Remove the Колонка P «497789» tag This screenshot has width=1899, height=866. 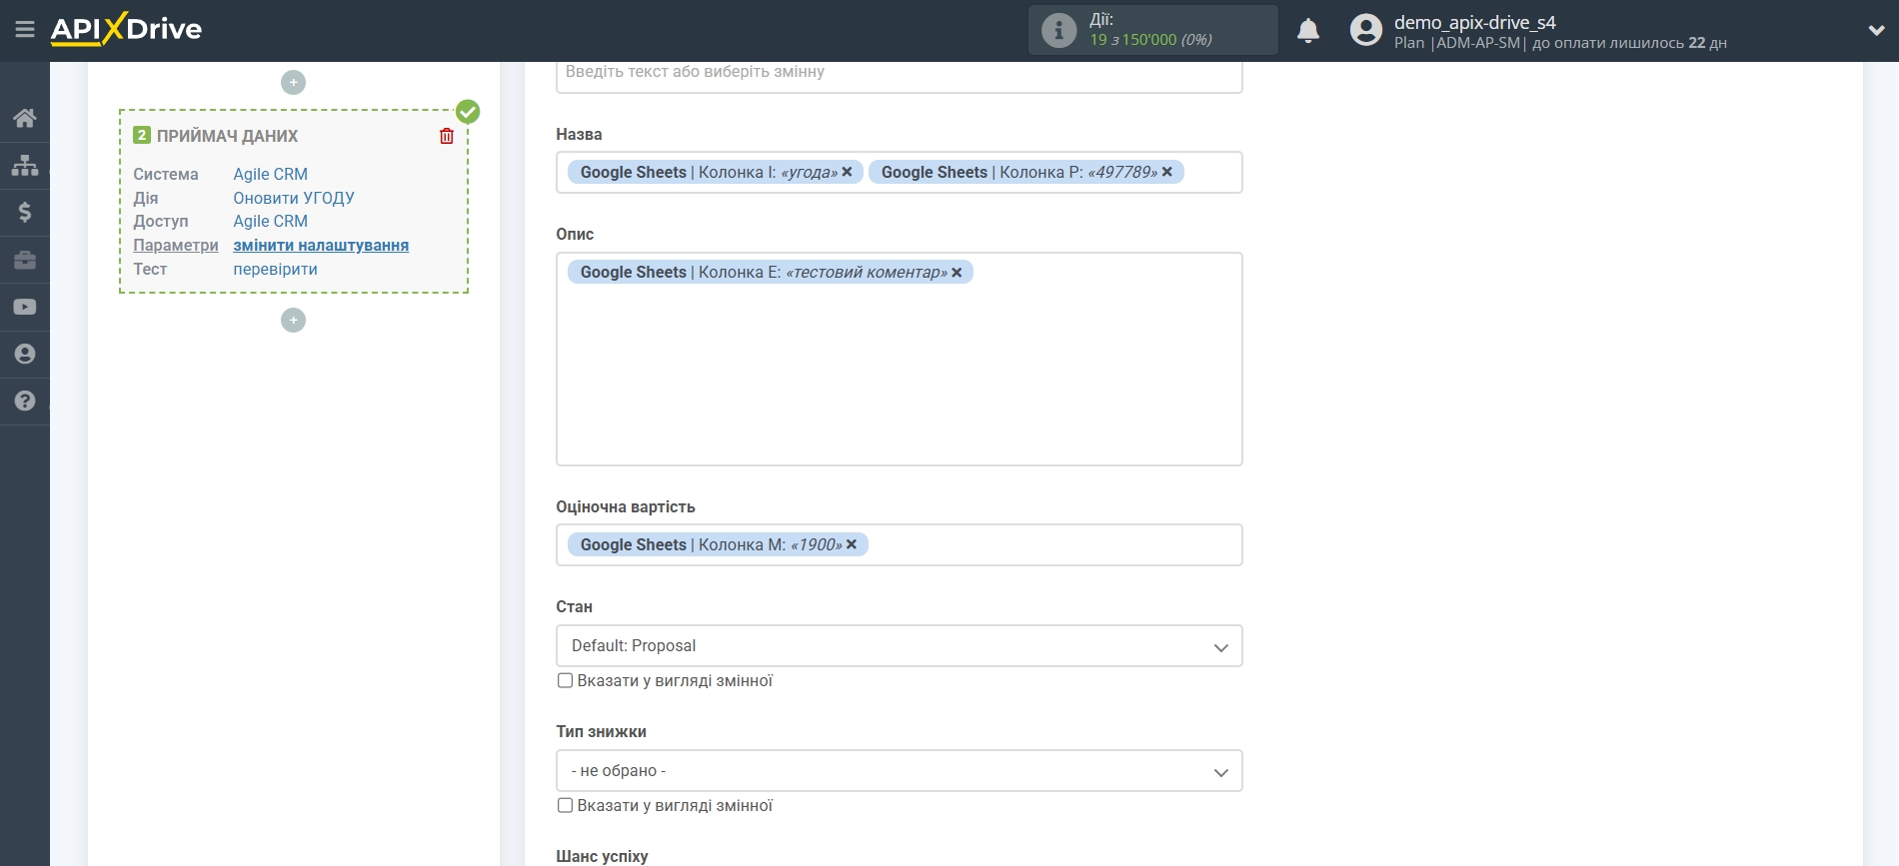1166,172
